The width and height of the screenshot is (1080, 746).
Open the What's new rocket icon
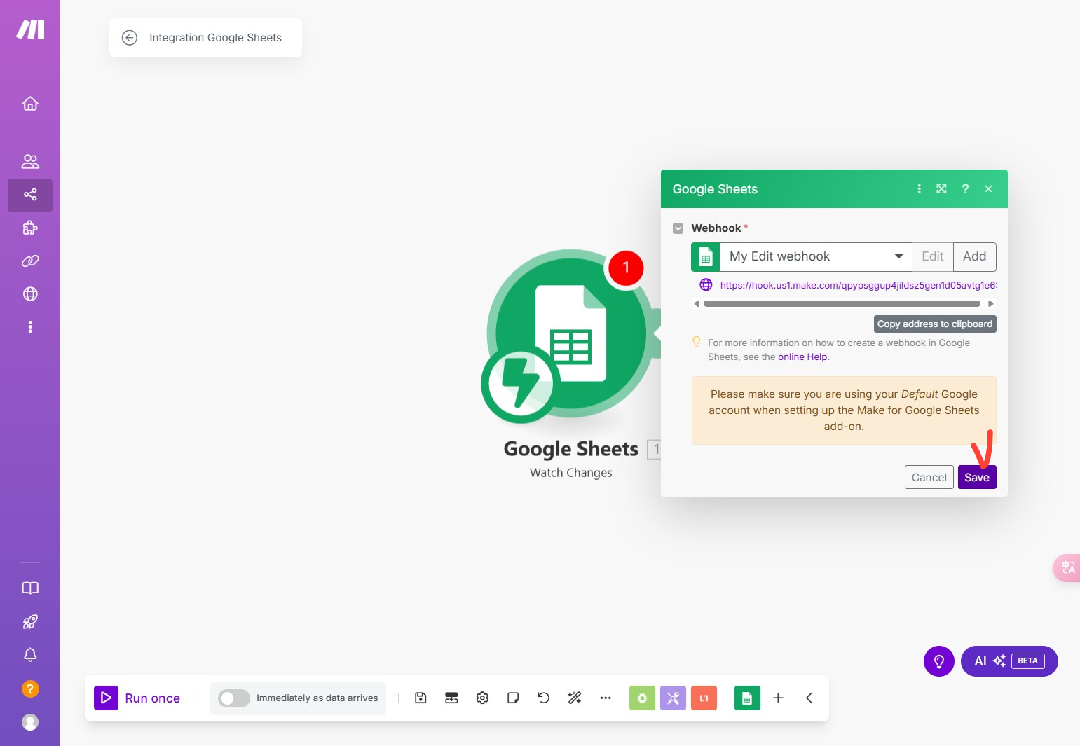30,621
